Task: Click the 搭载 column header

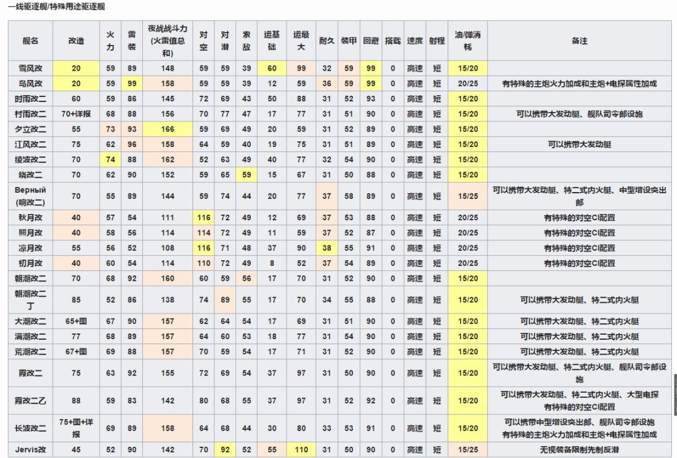Action: (393, 41)
